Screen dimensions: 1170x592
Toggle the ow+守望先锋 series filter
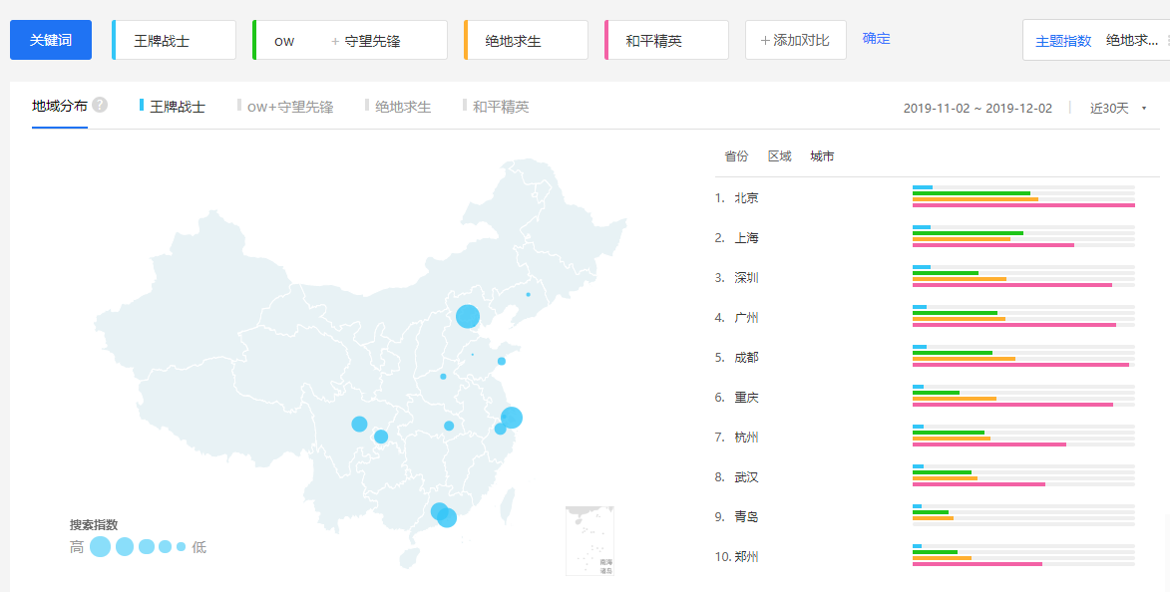285,107
